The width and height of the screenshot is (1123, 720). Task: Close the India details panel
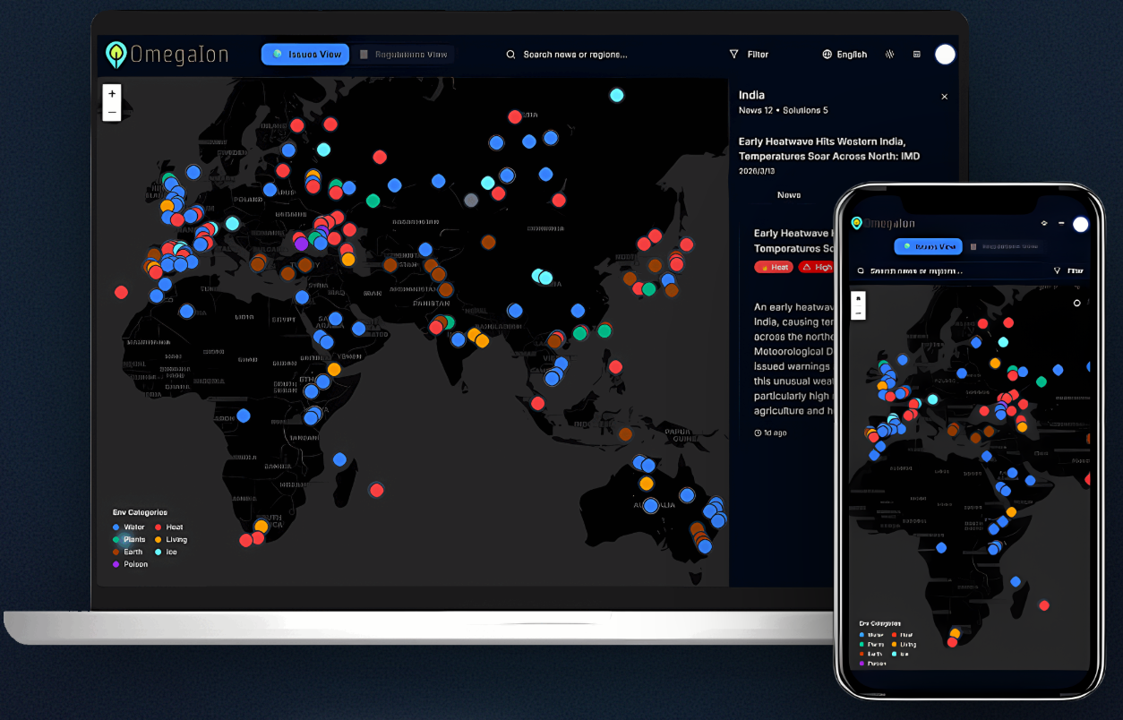pyautogui.click(x=944, y=97)
